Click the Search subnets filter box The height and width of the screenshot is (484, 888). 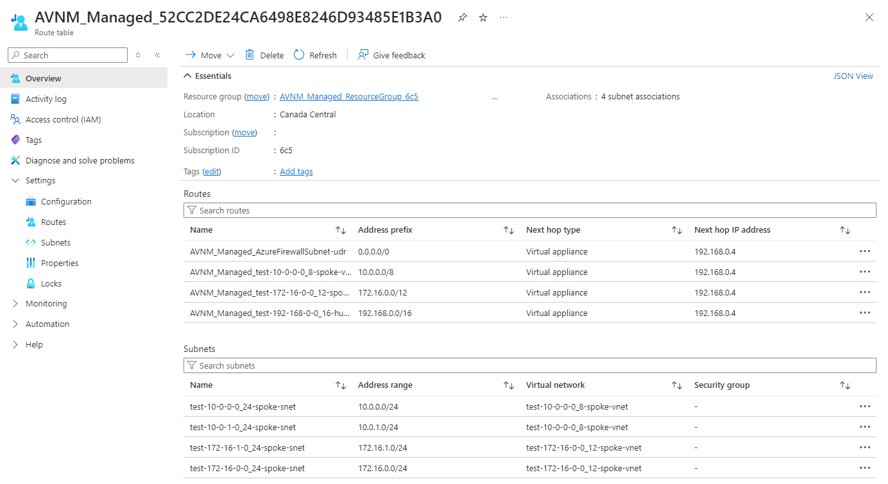click(x=530, y=365)
